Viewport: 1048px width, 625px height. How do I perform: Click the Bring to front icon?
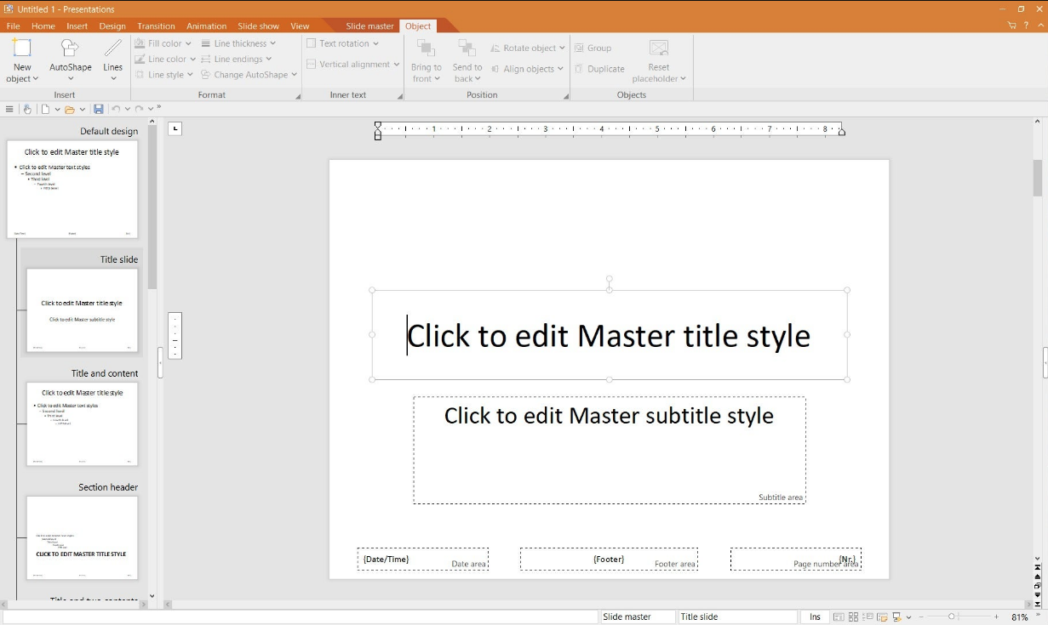[425, 48]
